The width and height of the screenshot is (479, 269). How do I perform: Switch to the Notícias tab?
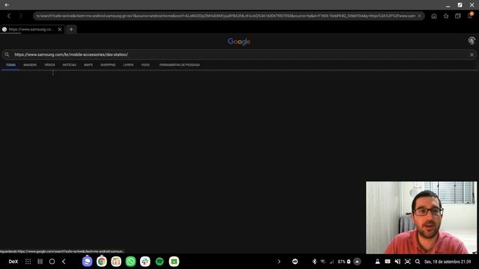70,65
